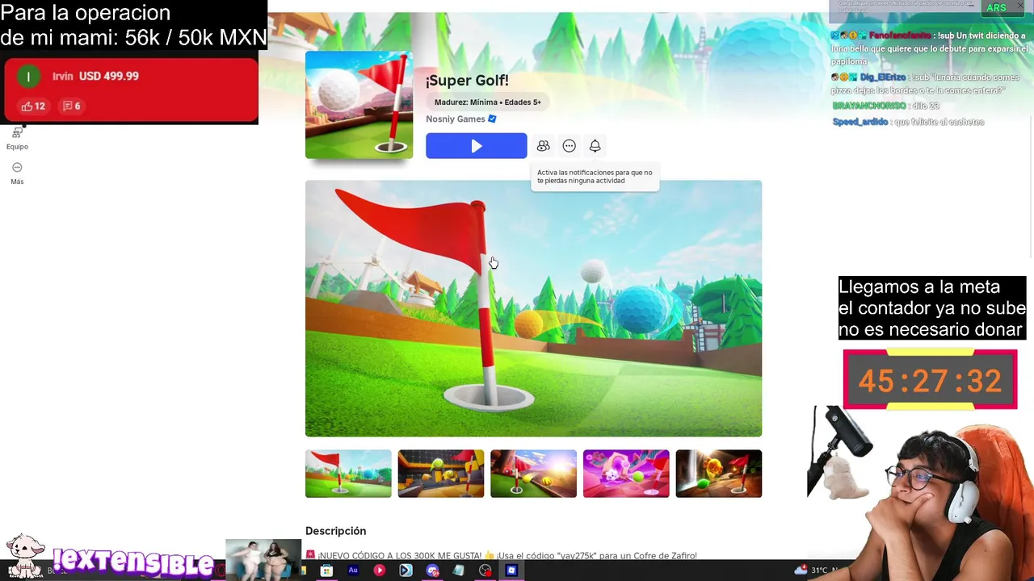The height and width of the screenshot is (581, 1034).
Task: Open the Nosniy Games creator link
Action: (x=455, y=119)
